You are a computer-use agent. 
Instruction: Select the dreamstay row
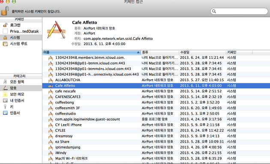tap(156, 136)
